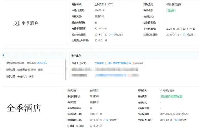Click application date 2013-05-31
This screenshot has width=199, height=130.
101,28
